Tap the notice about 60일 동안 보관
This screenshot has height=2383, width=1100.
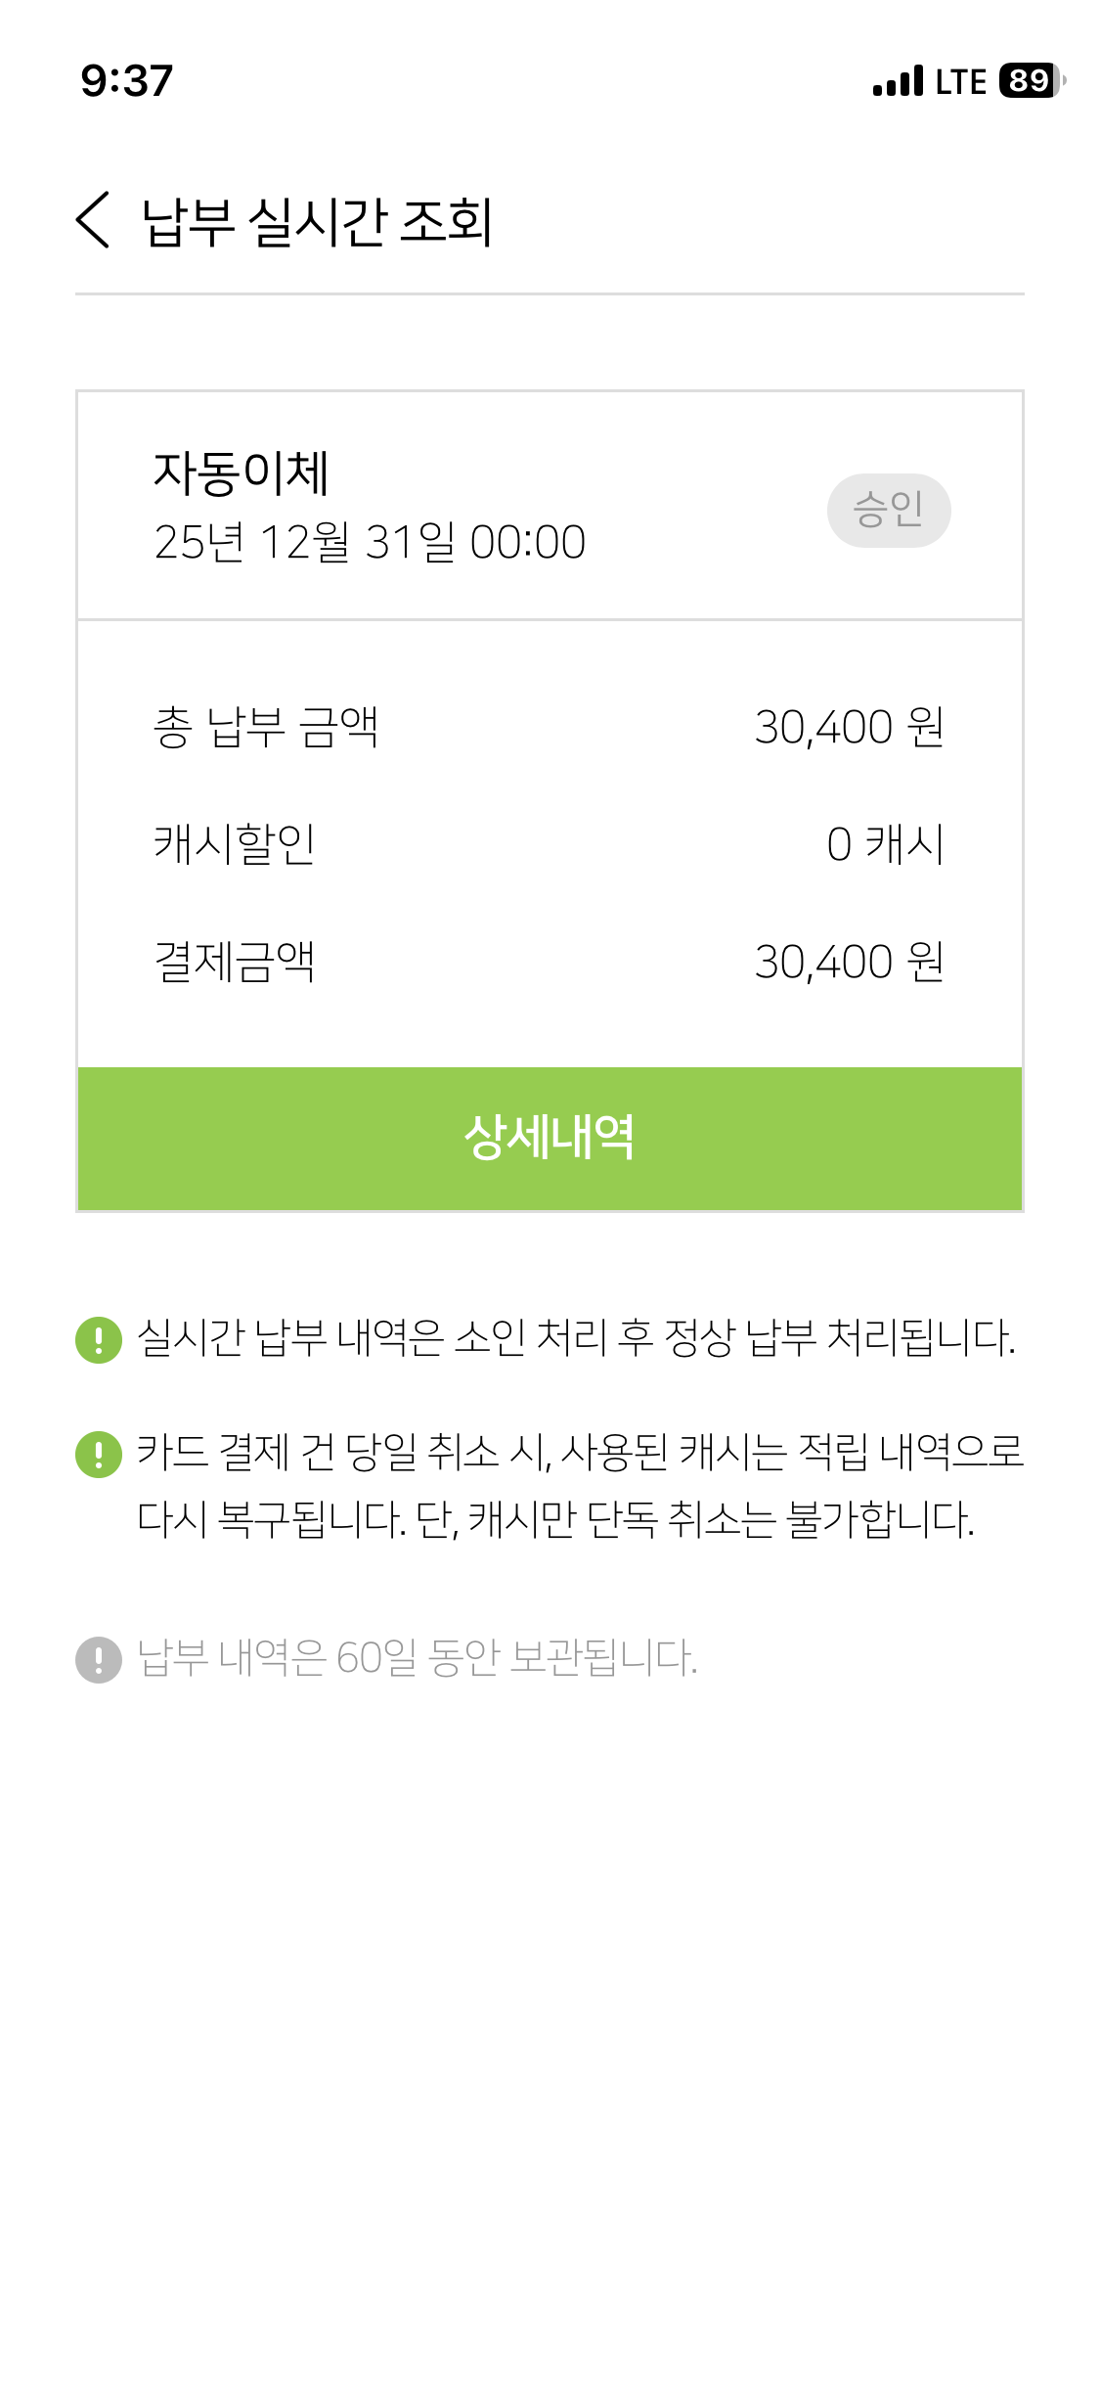point(418,1659)
